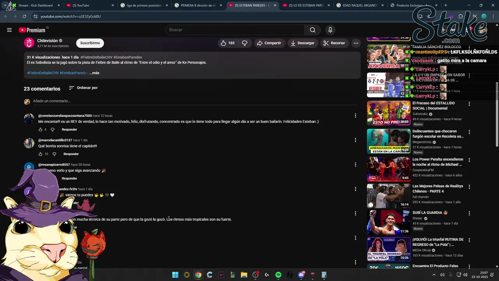Clip the video using Recortar
The height and width of the screenshot is (281, 499).
tap(334, 43)
